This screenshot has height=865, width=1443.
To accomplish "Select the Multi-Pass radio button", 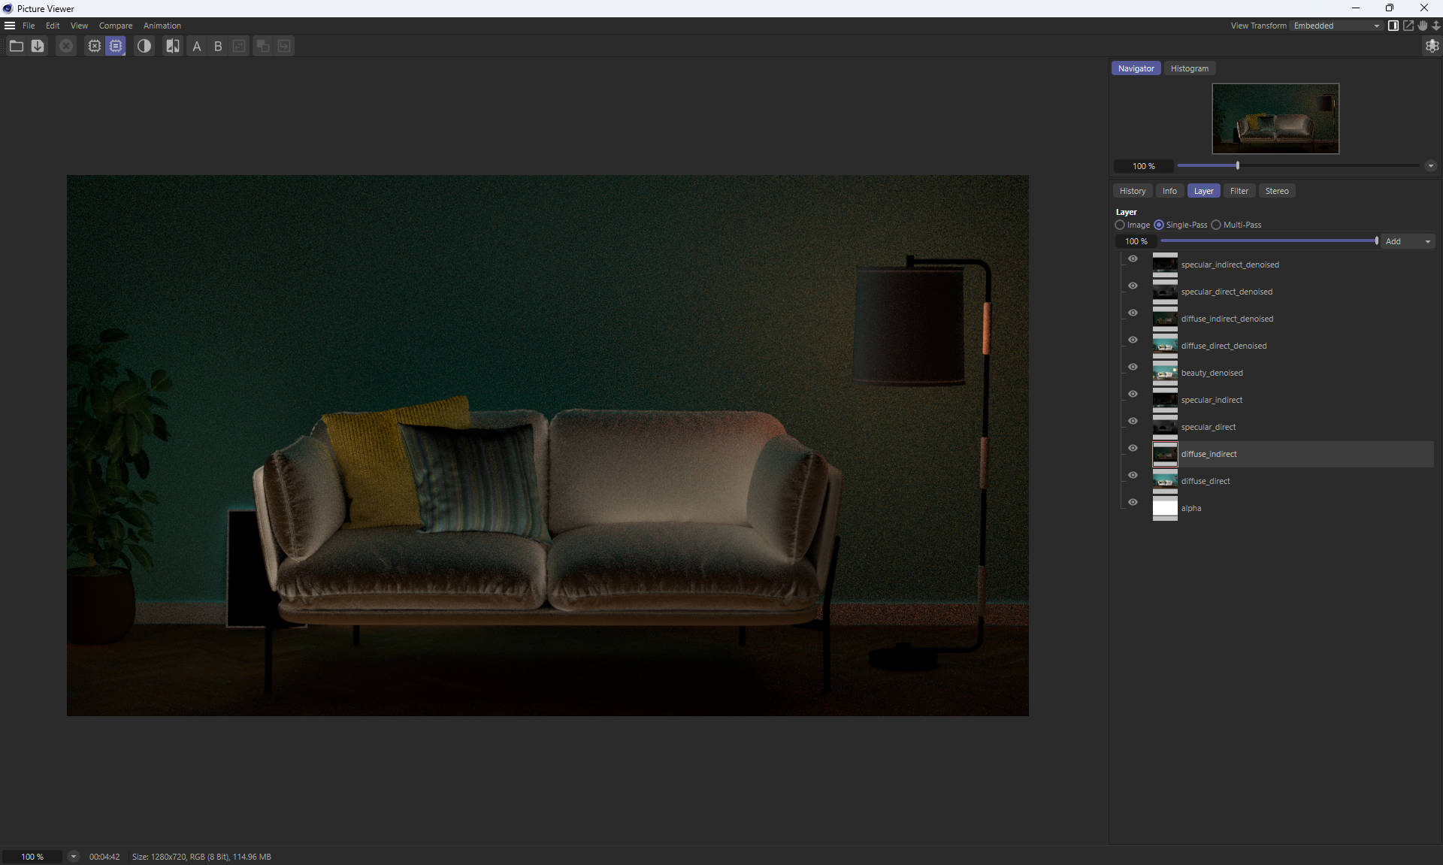I will [1216, 225].
